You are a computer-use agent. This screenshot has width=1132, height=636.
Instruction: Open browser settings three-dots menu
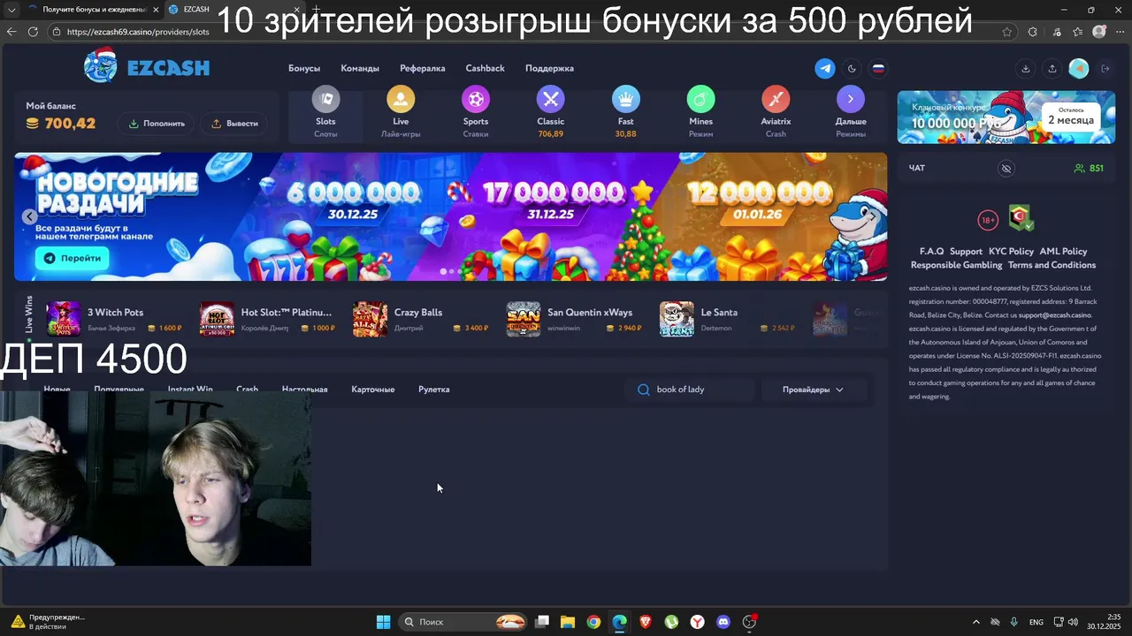pos(1119,32)
